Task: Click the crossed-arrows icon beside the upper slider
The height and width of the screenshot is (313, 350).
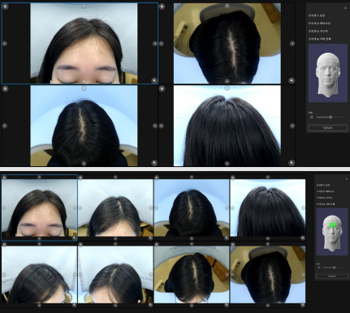Action: click(x=312, y=117)
